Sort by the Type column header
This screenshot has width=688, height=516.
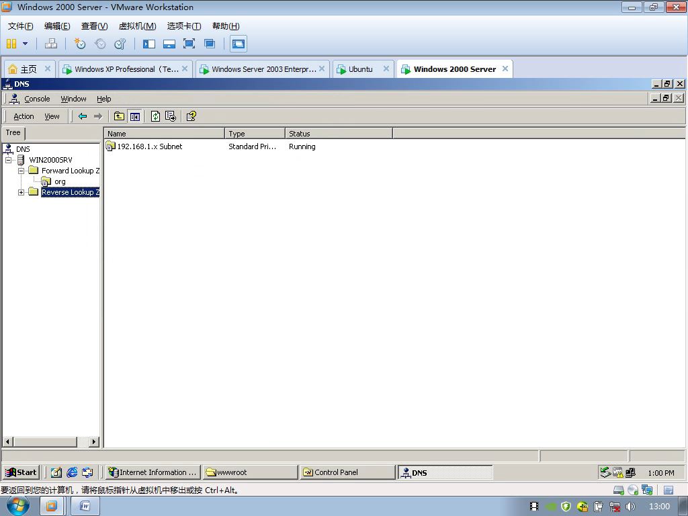[x=255, y=134]
